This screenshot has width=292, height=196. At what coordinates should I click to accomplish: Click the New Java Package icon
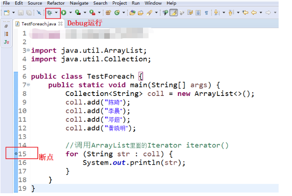(108, 12)
